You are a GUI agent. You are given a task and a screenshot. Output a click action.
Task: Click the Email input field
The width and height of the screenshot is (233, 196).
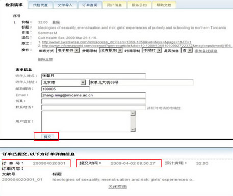93,95
